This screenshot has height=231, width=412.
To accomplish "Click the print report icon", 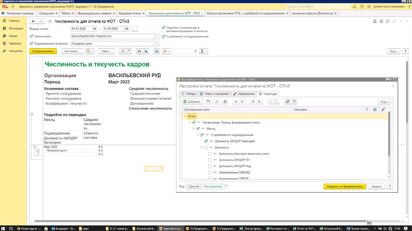I will click(x=139, y=52).
